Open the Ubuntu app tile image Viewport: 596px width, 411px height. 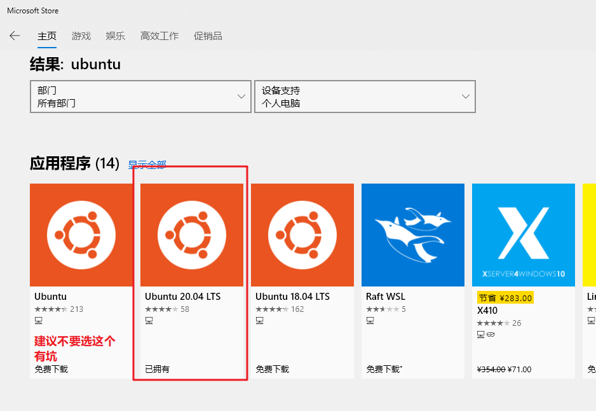81,235
